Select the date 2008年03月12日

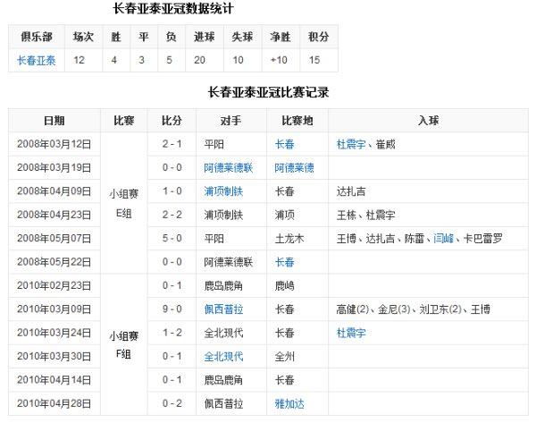click(x=54, y=144)
